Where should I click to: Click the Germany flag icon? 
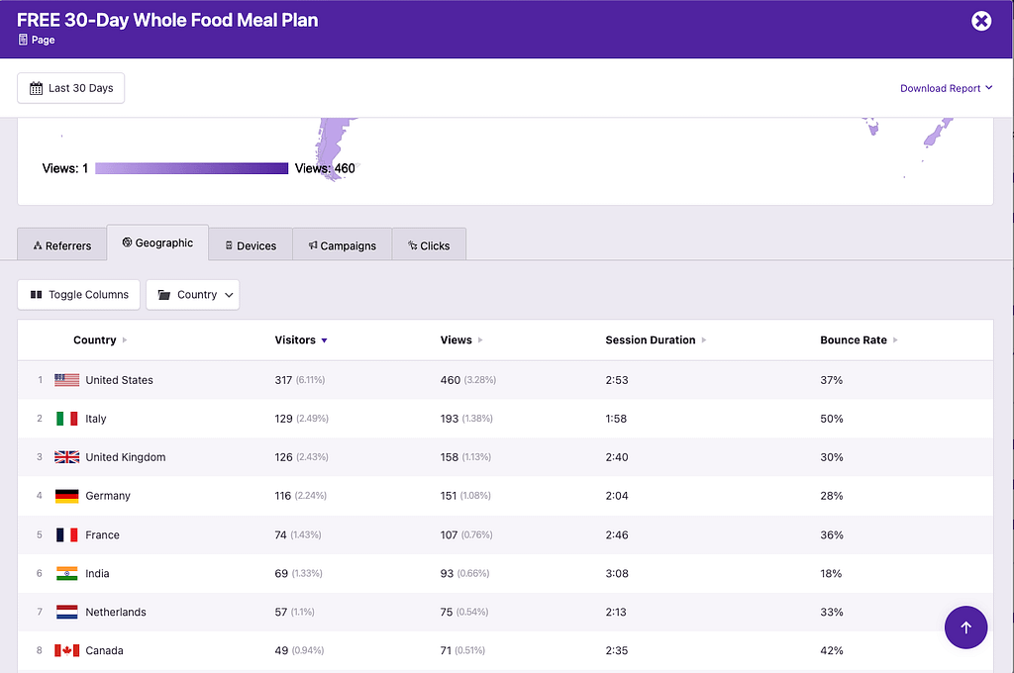pos(66,496)
